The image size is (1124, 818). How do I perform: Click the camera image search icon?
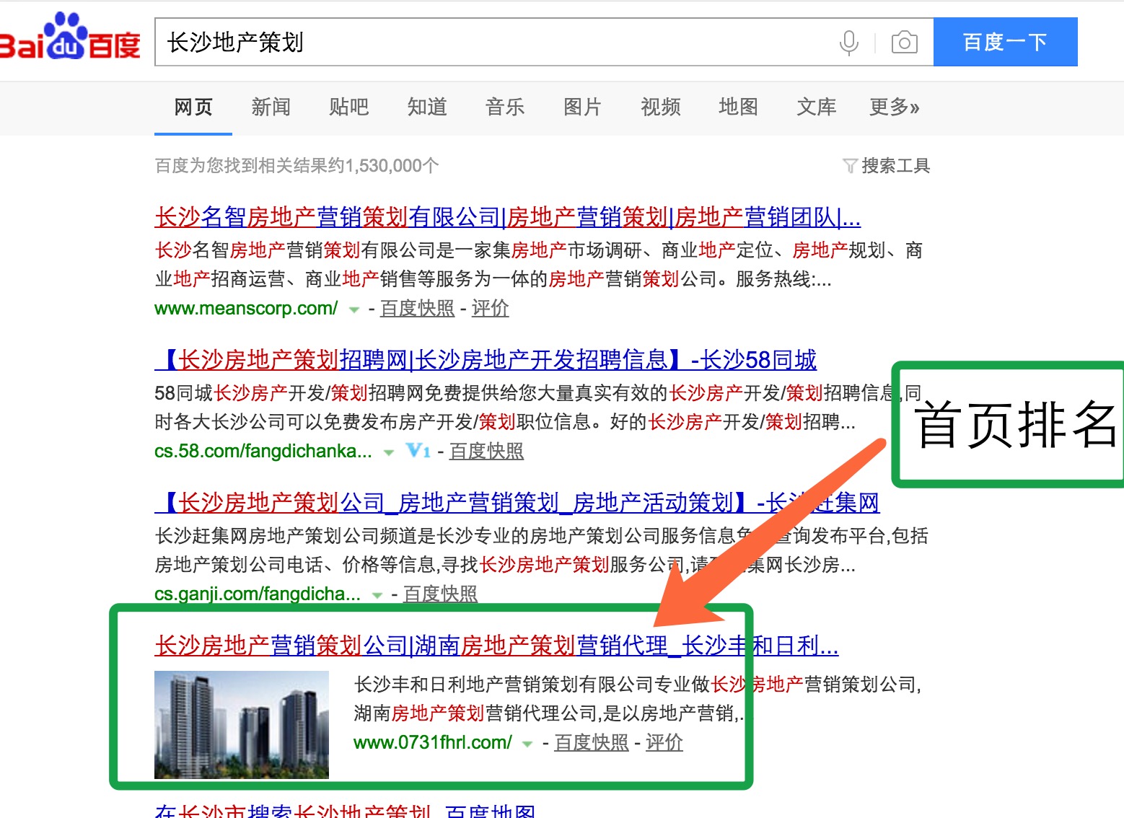904,43
